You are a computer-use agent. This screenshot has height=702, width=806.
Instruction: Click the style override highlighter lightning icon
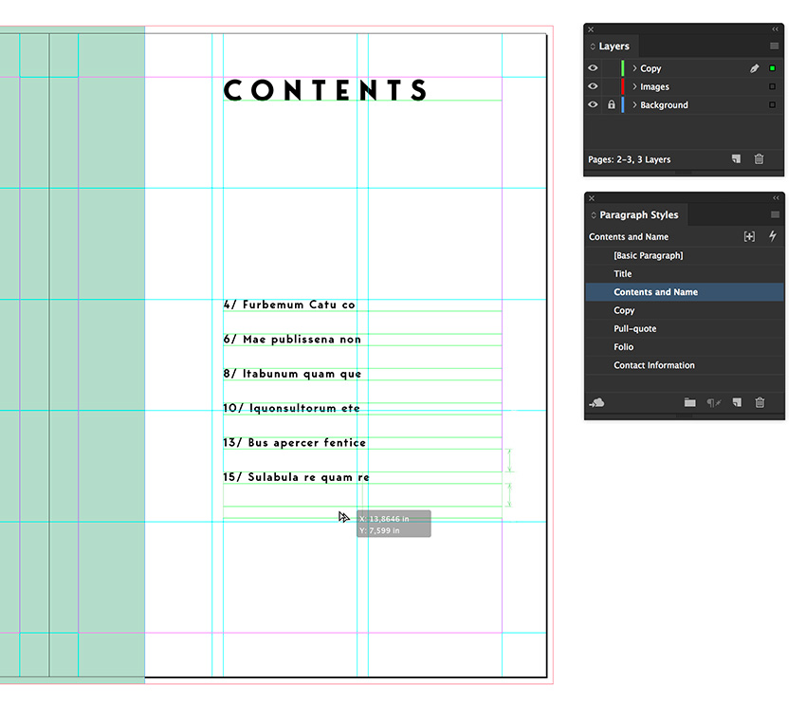tap(772, 236)
